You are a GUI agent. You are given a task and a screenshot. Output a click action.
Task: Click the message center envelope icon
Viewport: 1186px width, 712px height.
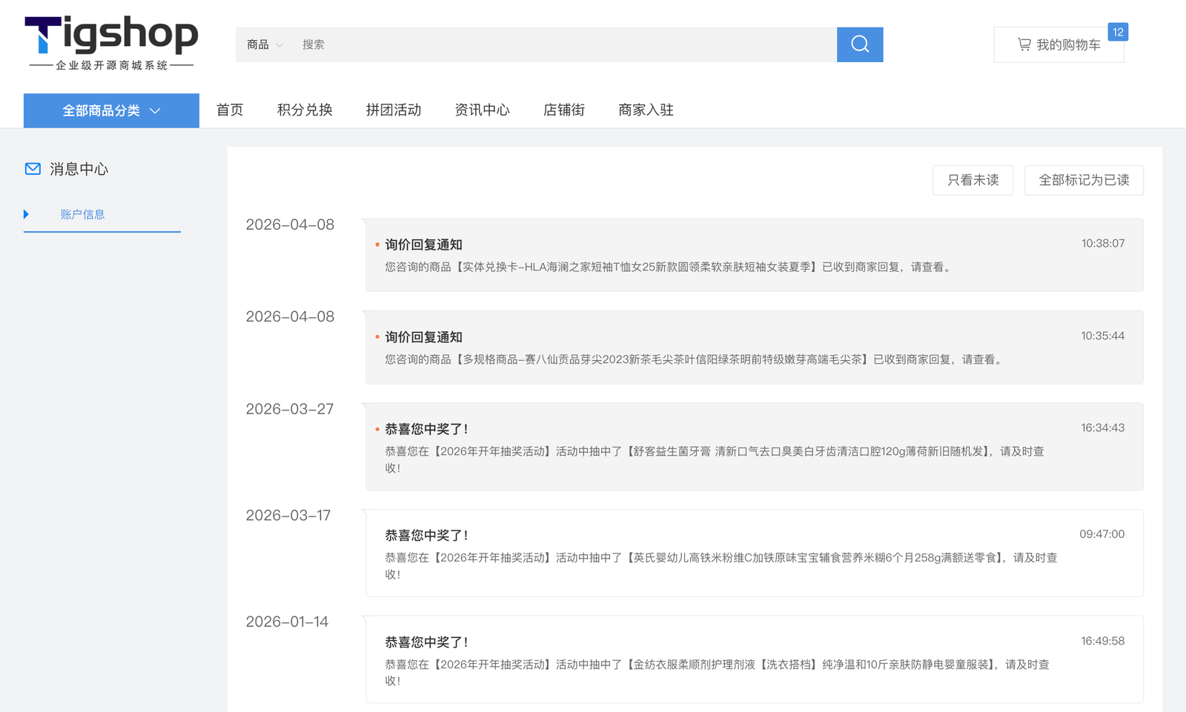click(x=33, y=169)
